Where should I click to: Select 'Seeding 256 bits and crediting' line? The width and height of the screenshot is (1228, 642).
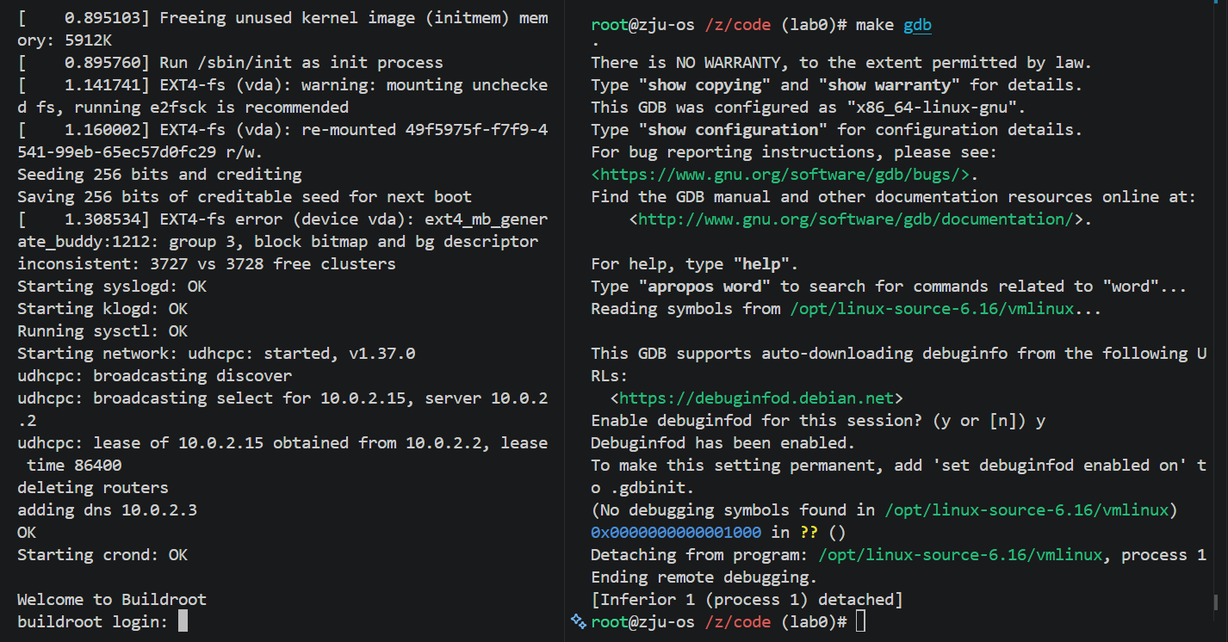pyautogui.click(x=159, y=175)
